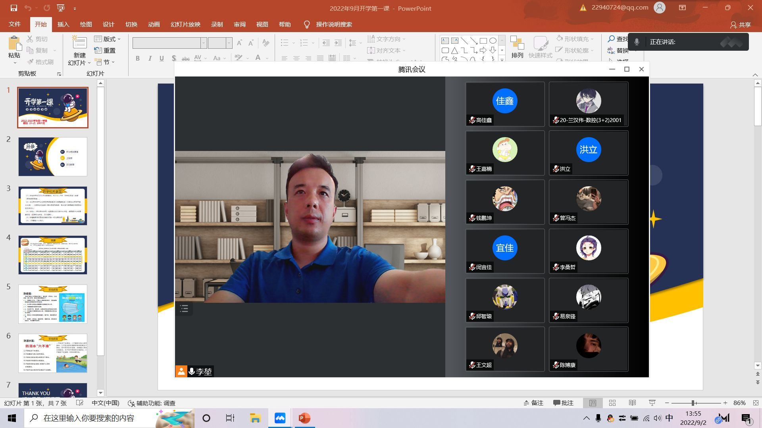Click the Reset slide button

click(105, 50)
